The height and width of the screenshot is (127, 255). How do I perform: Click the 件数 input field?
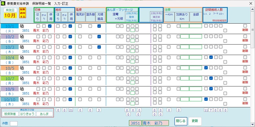pos(14,123)
